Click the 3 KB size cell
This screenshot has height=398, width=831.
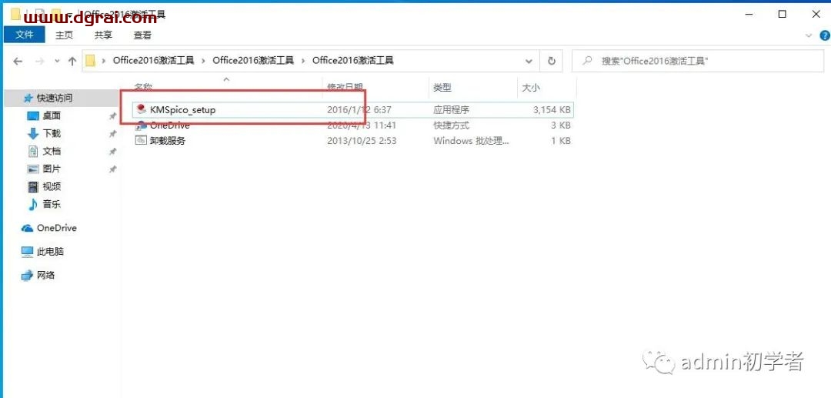pyautogui.click(x=560, y=125)
